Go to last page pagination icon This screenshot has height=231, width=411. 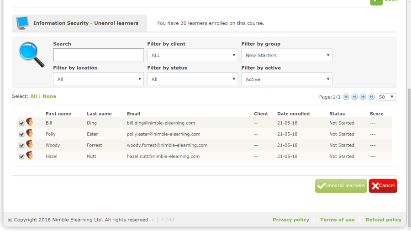[371, 97]
